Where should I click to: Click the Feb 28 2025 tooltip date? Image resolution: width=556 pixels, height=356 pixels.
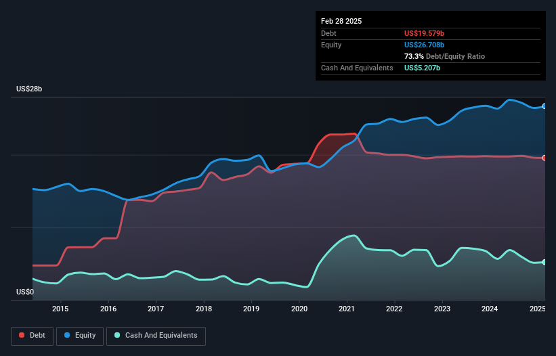pyautogui.click(x=341, y=21)
